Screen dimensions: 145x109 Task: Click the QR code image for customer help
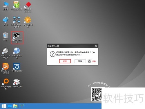click(97, 94)
